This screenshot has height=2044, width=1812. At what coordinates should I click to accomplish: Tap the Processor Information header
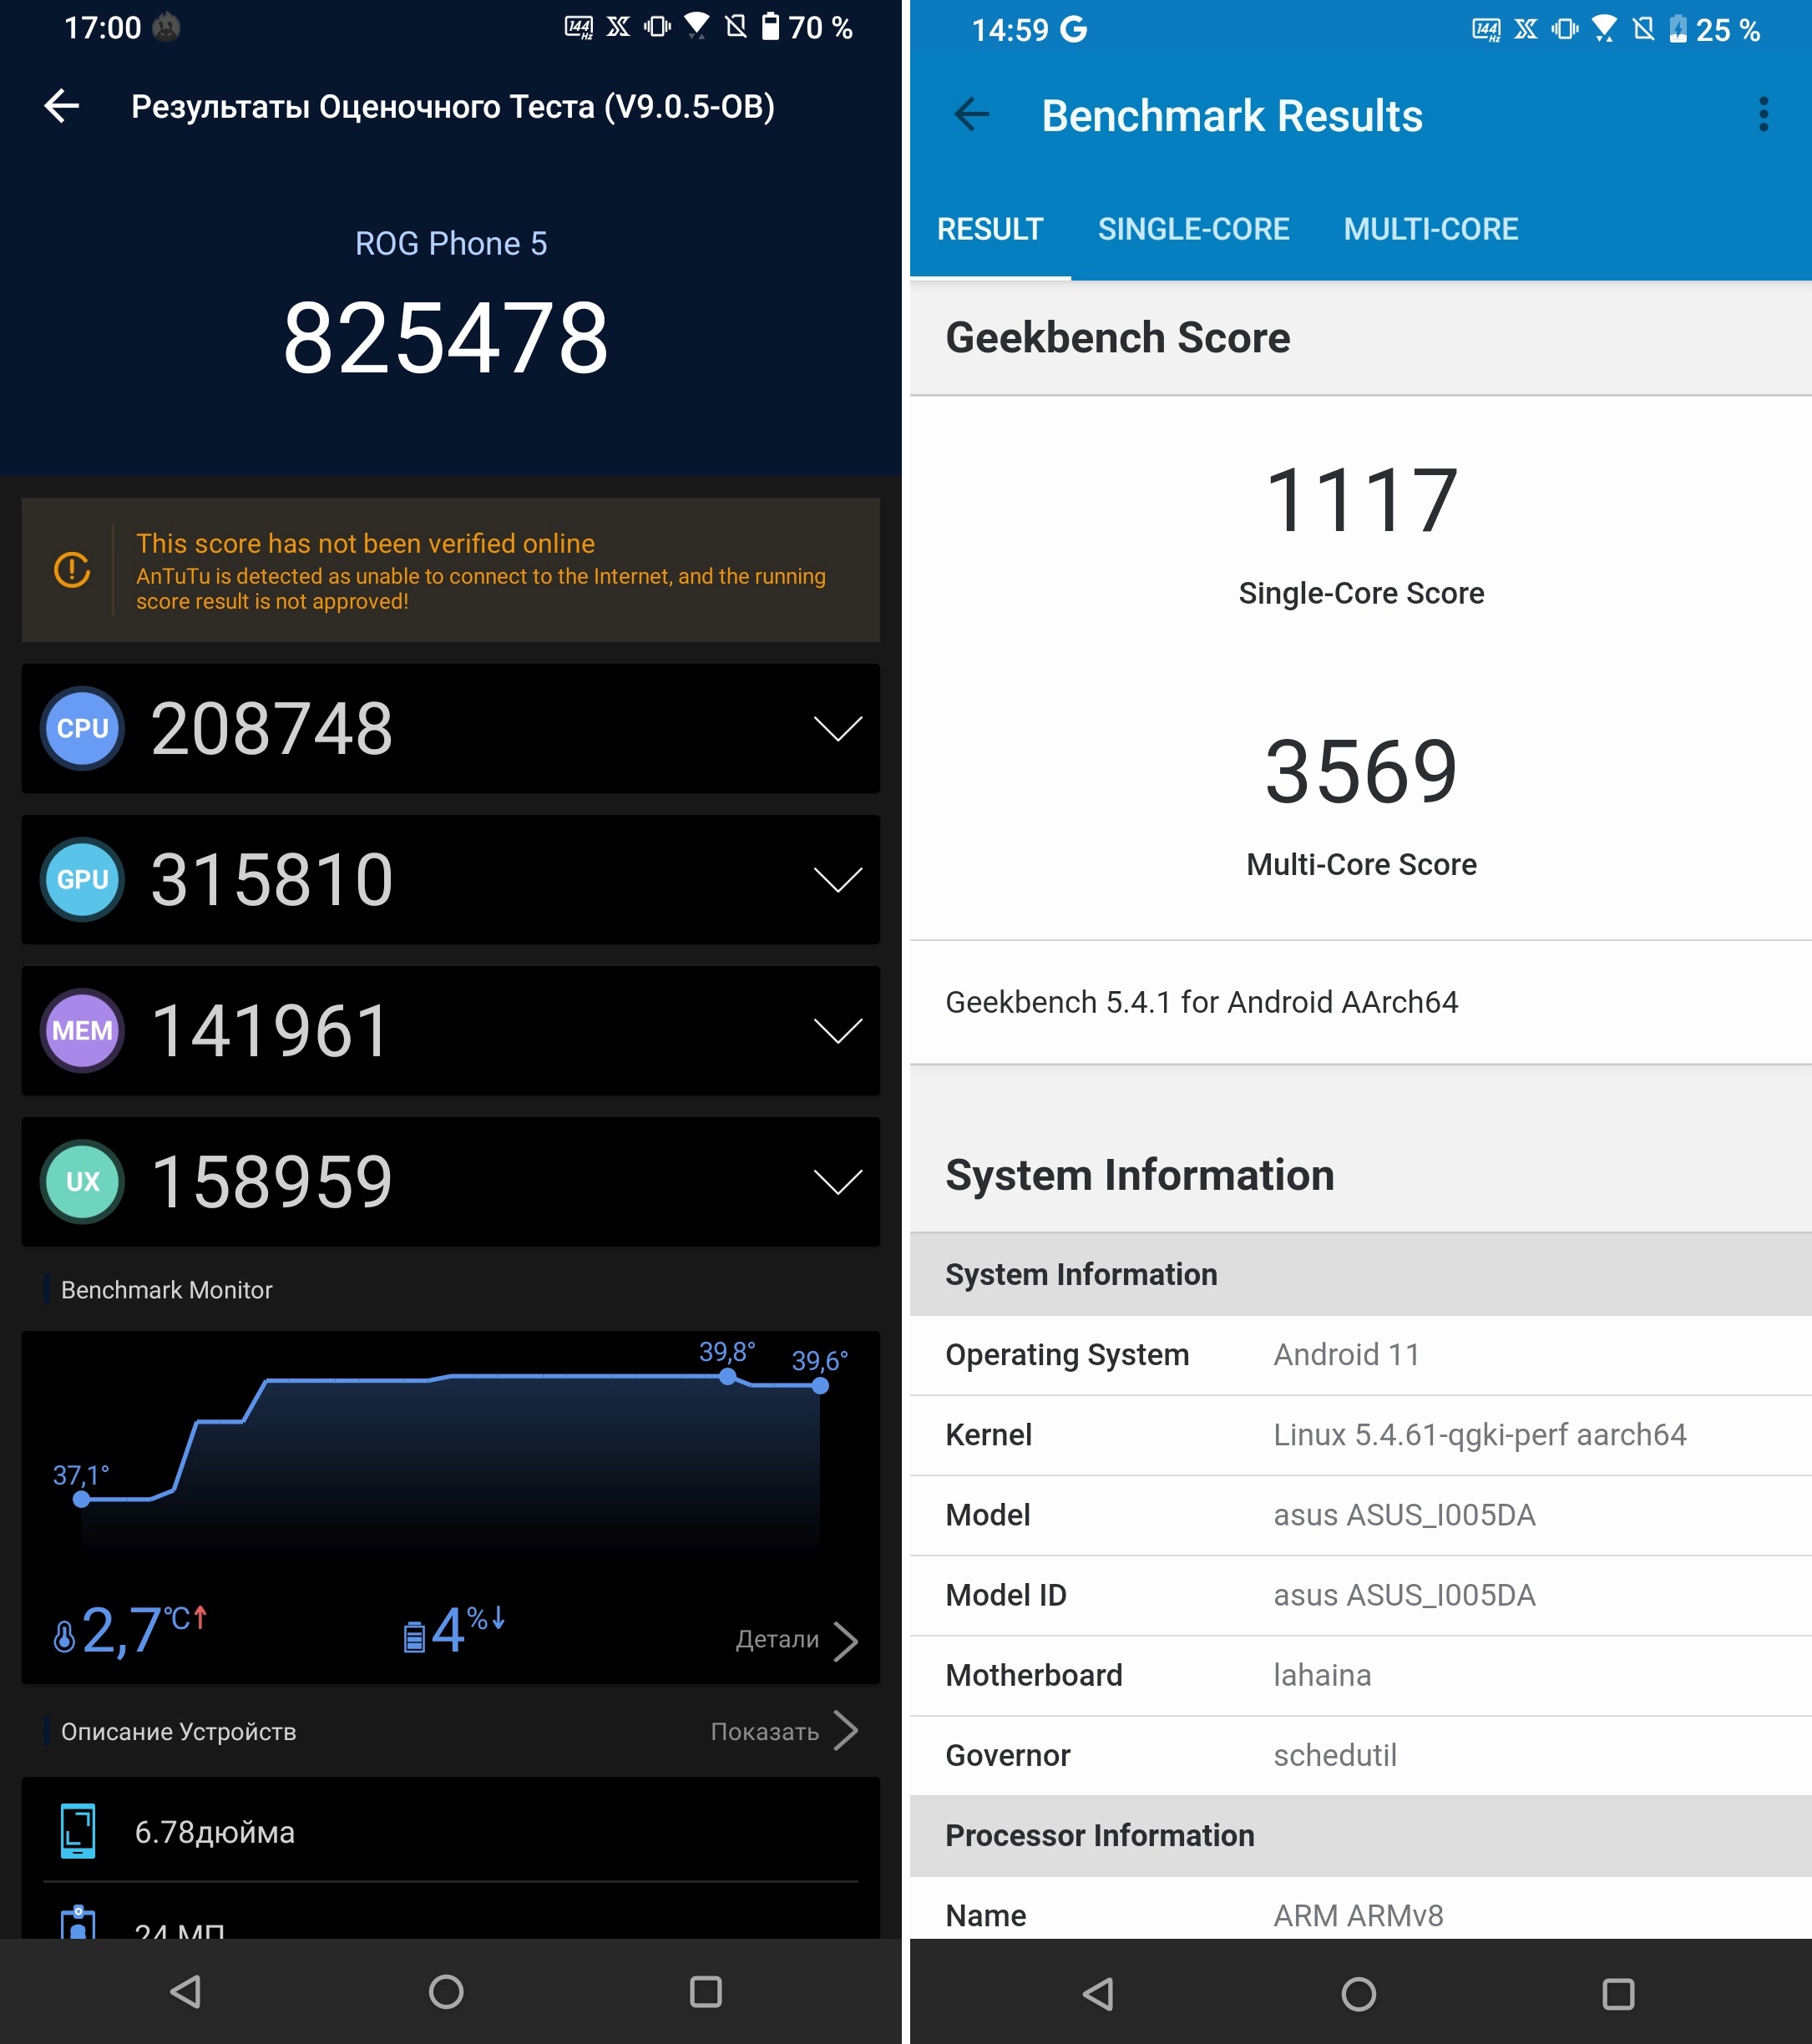(x=1361, y=1836)
